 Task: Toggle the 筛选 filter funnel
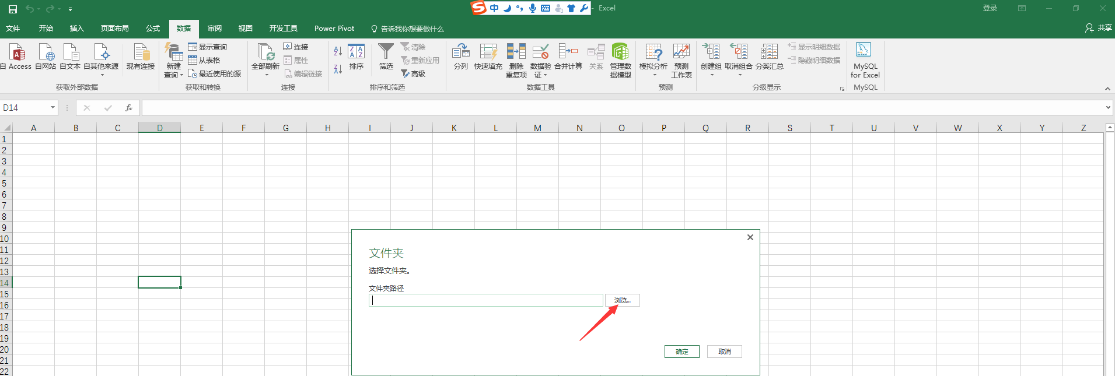coord(386,57)
